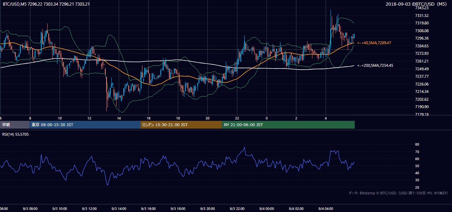Click hour marker 18 under price chart
Viewport: 452px width, 212px height.
[x=178, y=118]
